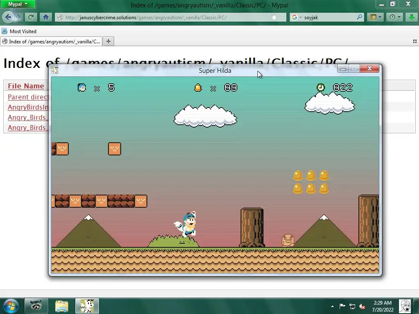Click the Hilda player character sprite
The width and height of the screenshot is (419, 314).
pos(186,224)
